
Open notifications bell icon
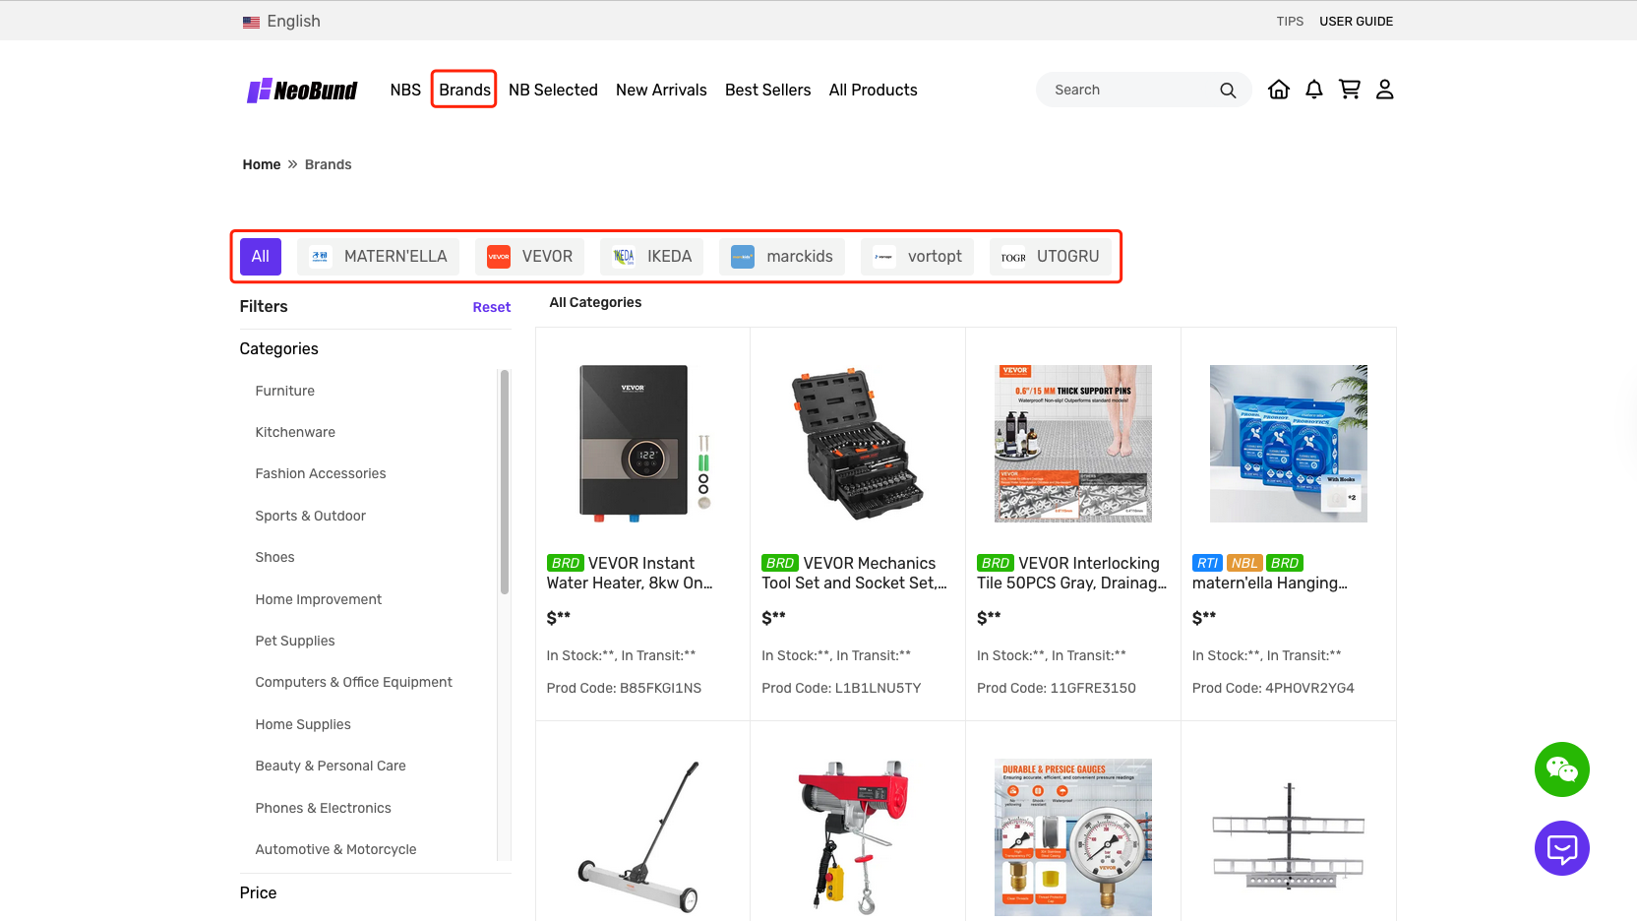(x=1314, y=90)
